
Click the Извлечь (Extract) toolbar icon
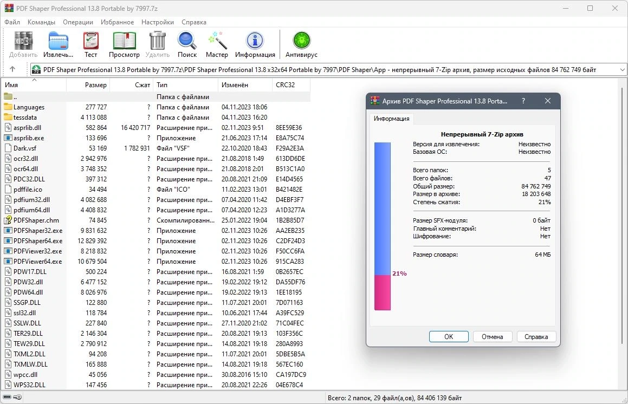tap(59, 41)
